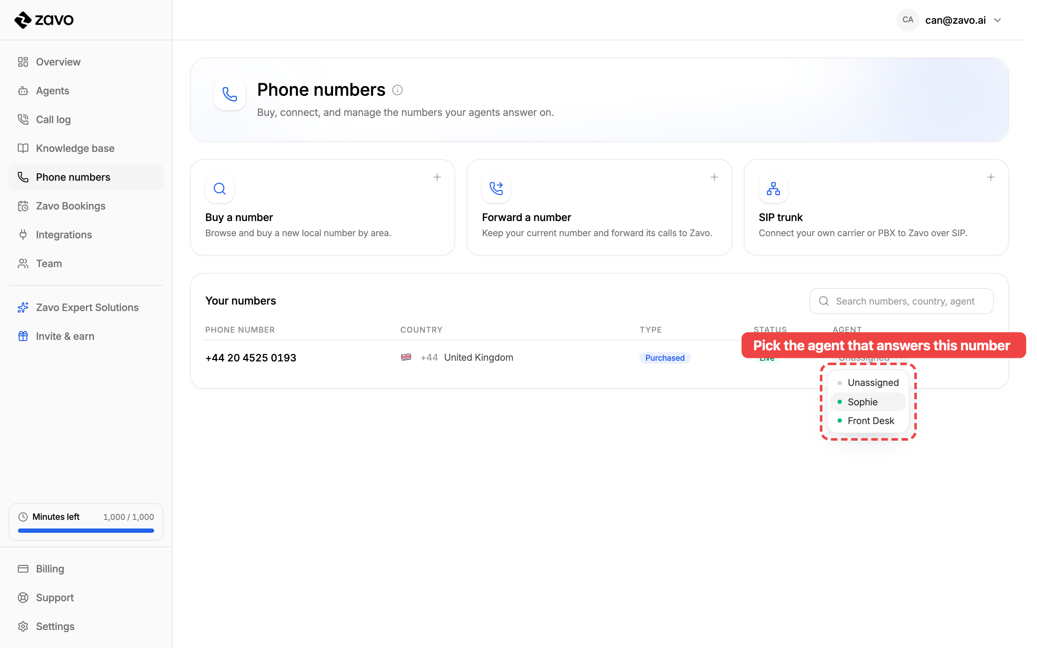Click the COUNTRY column header
This screenshot has width=1037, height=648.
421,329
